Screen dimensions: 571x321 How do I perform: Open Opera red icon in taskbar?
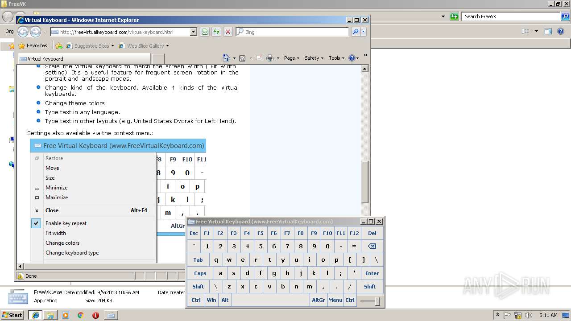(95, 315)
